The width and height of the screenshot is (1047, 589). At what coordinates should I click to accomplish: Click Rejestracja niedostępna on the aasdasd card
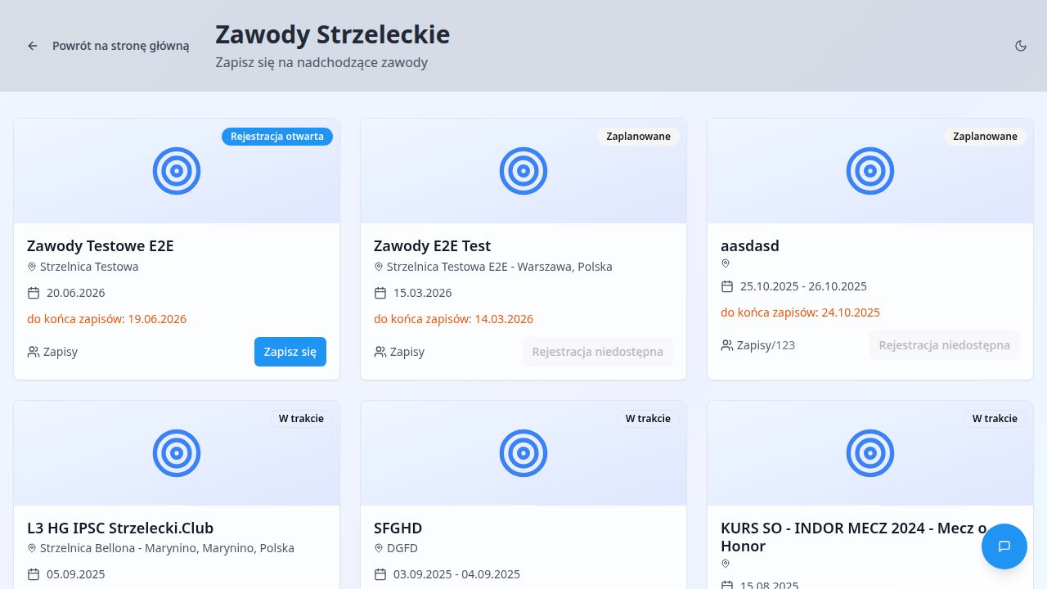coord(945,345)
